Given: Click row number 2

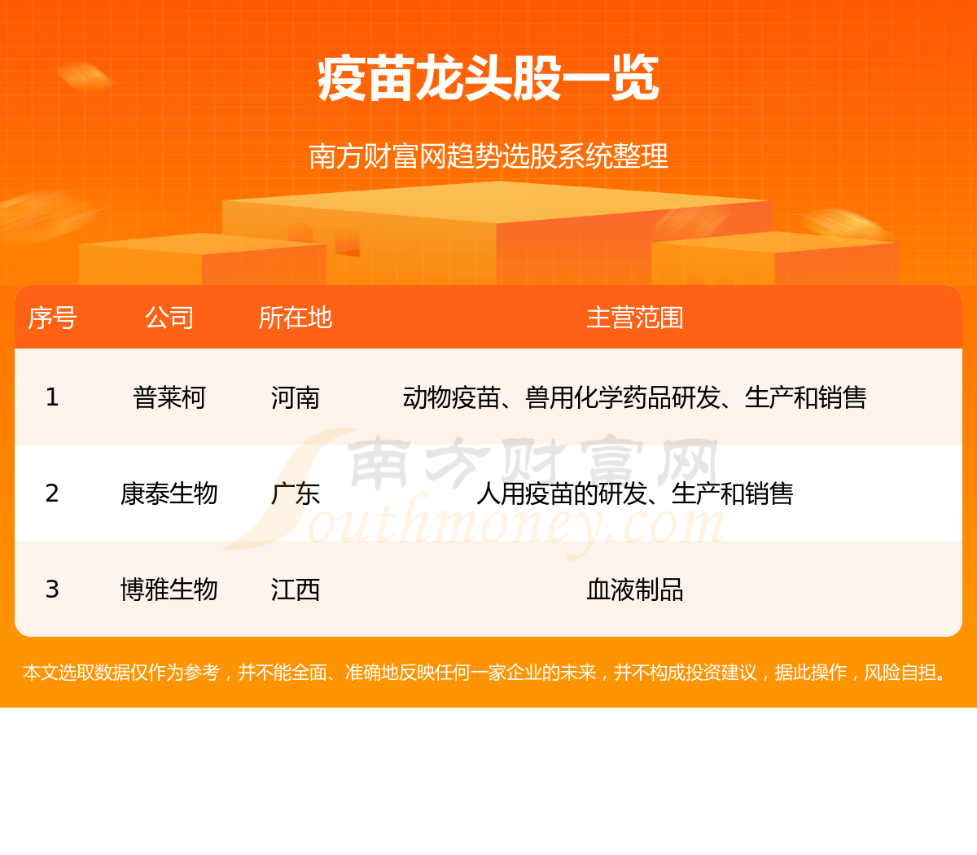Looking at the screenshot, I should [x=52, y=493].
